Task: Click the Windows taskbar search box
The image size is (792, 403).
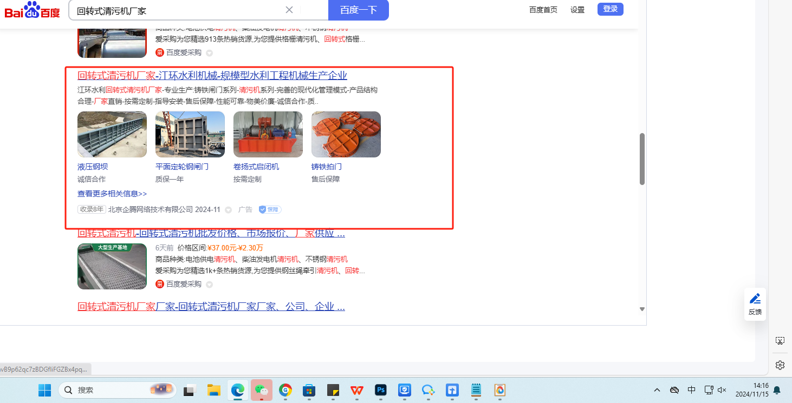Action: (118, 390)
